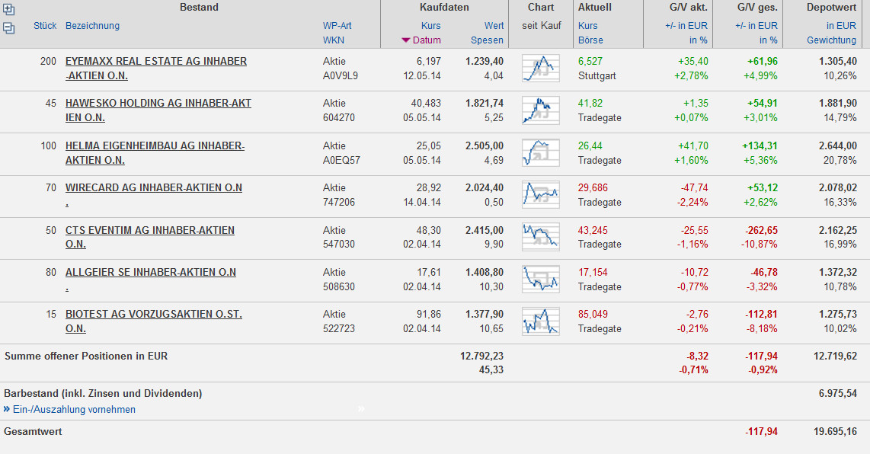Open the BIOTEST AG mini chart
The height and width of the screenshot is (454, 870).
click(x=541, y=321)
